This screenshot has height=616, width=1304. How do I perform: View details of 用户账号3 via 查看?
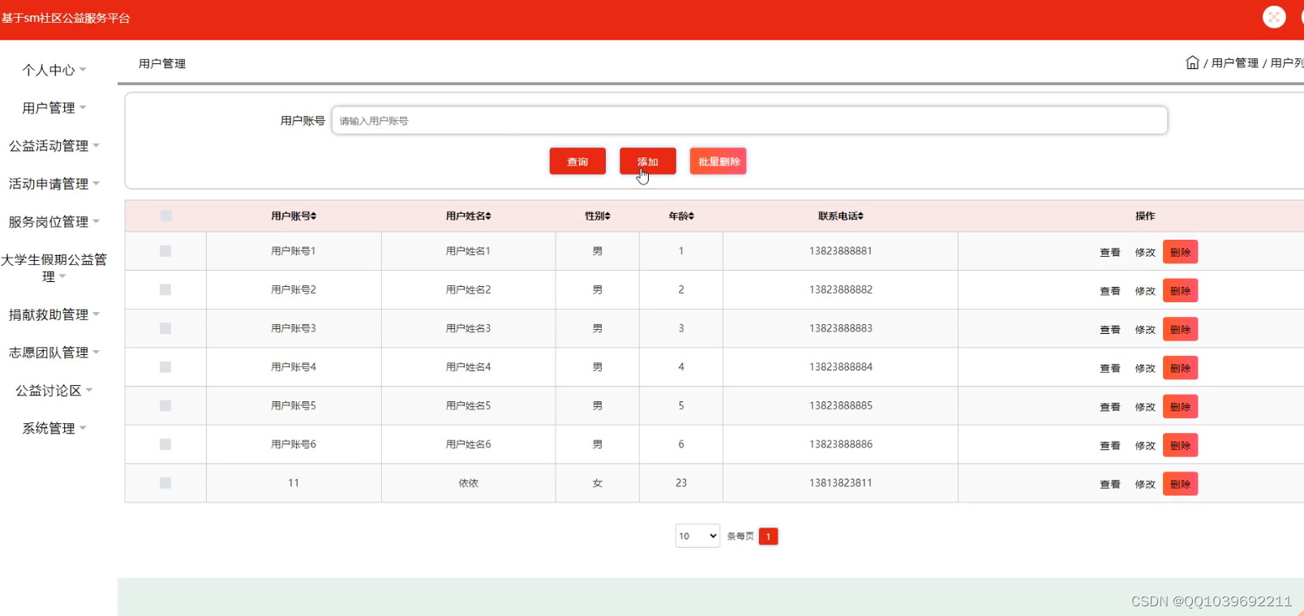pos(1110,330)
